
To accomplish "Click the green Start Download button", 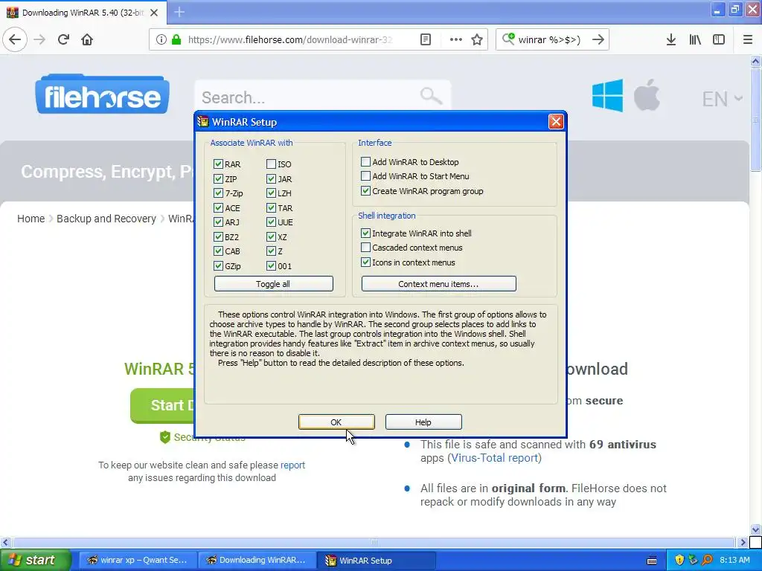I will (162, 405).
